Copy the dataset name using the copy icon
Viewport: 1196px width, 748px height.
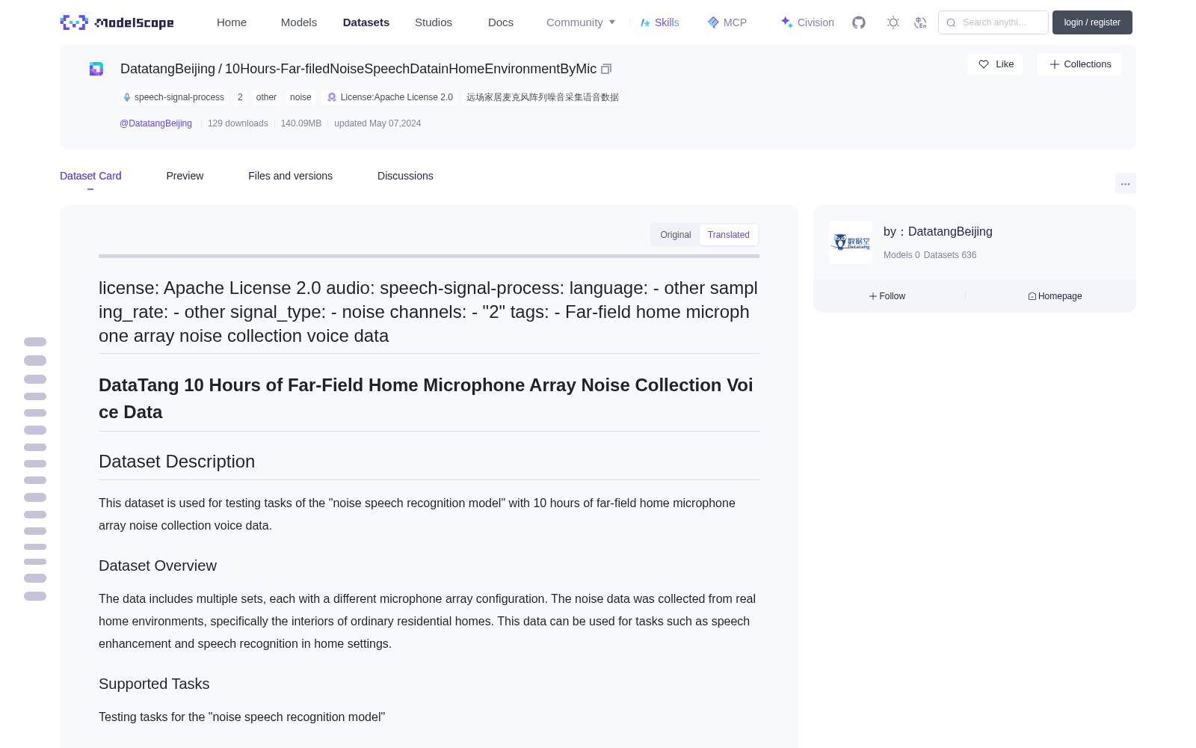pyautogui.click(x=606, y=69)
